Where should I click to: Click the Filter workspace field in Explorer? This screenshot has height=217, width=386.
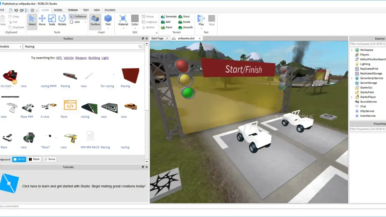pos(368,44)
